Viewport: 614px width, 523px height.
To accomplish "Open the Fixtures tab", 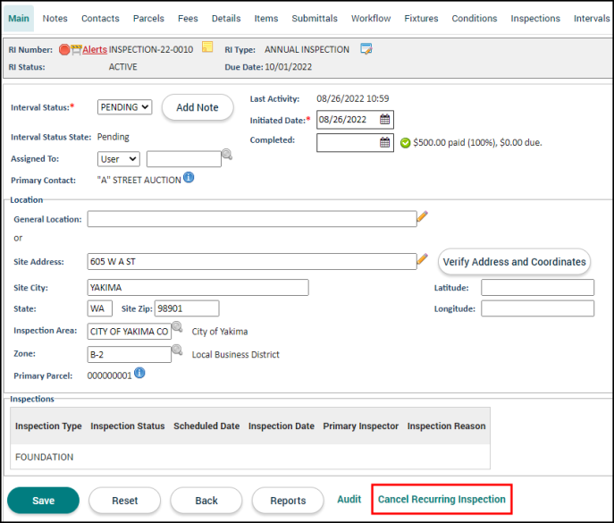I will tap(421, 19).
